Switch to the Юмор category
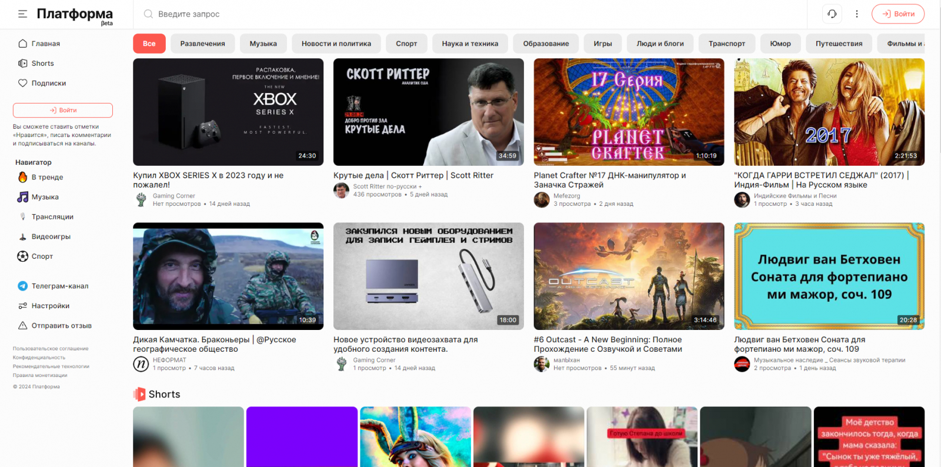The image size is (941, 467). (x=780, y=44)
